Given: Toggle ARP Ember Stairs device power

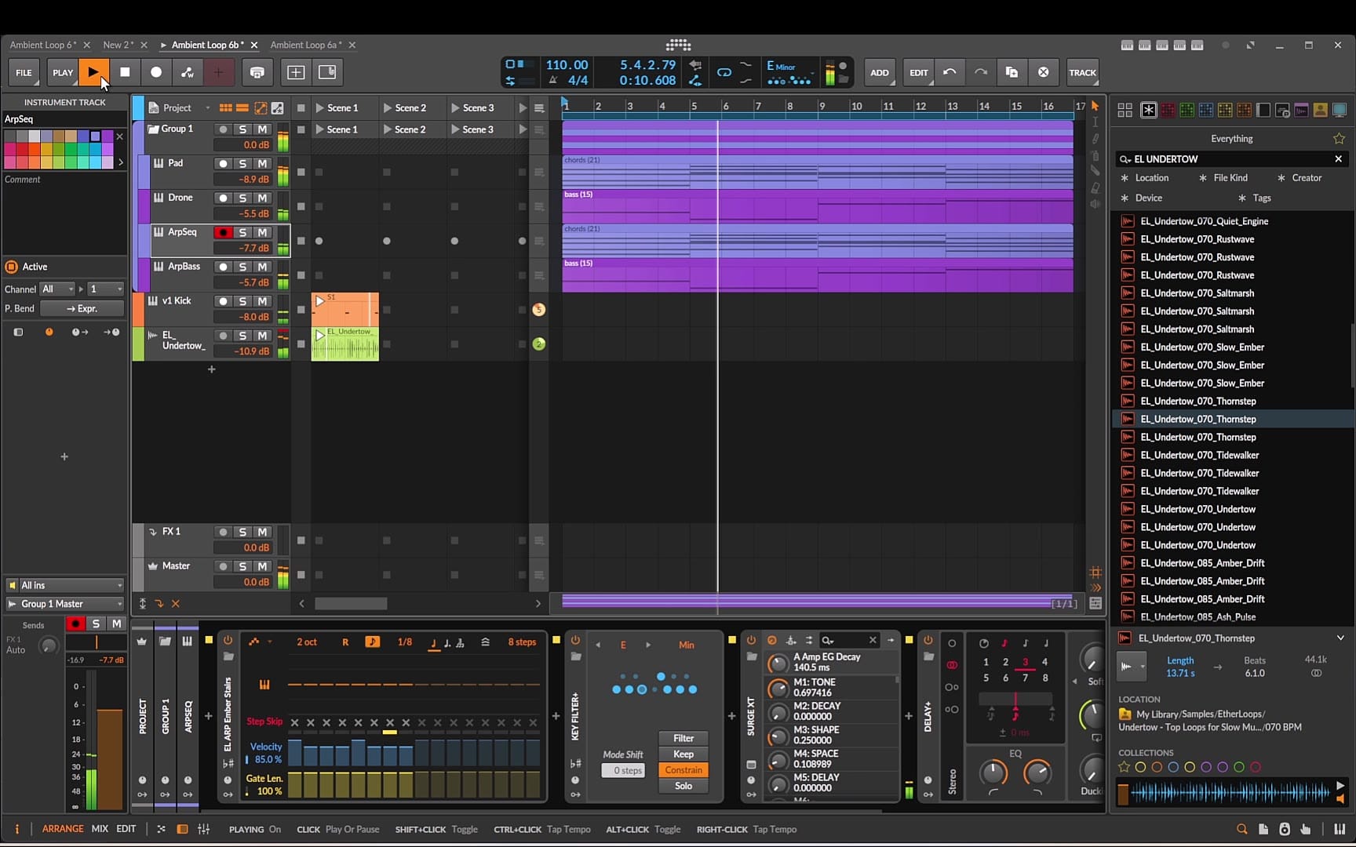Looking at the screenshot, I should 228,641.
